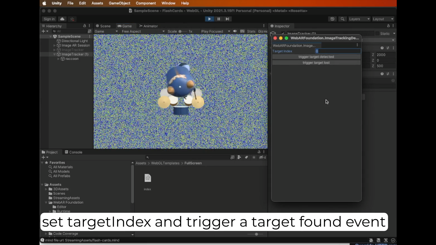The width and height of the screenshot is (436, 245).
Task: Click the Play button in toolbar
Action: (x=209, y=19)
